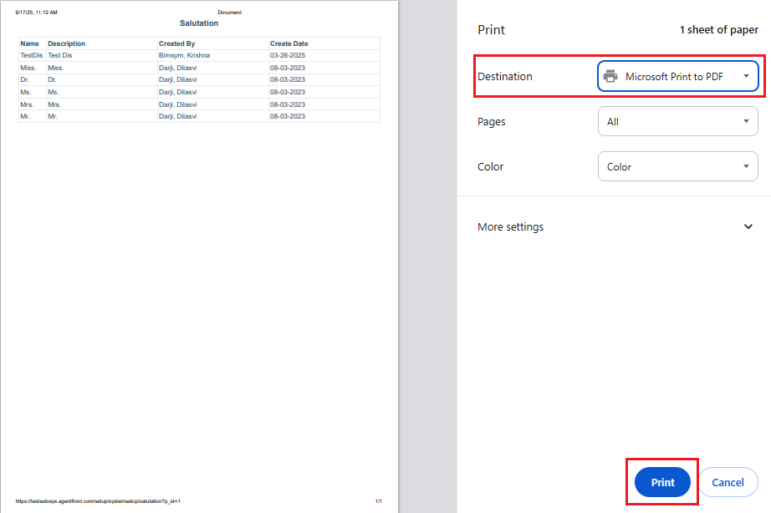
Task: Select the Bimsym, Krishna cell
Action: coord(184,55)
